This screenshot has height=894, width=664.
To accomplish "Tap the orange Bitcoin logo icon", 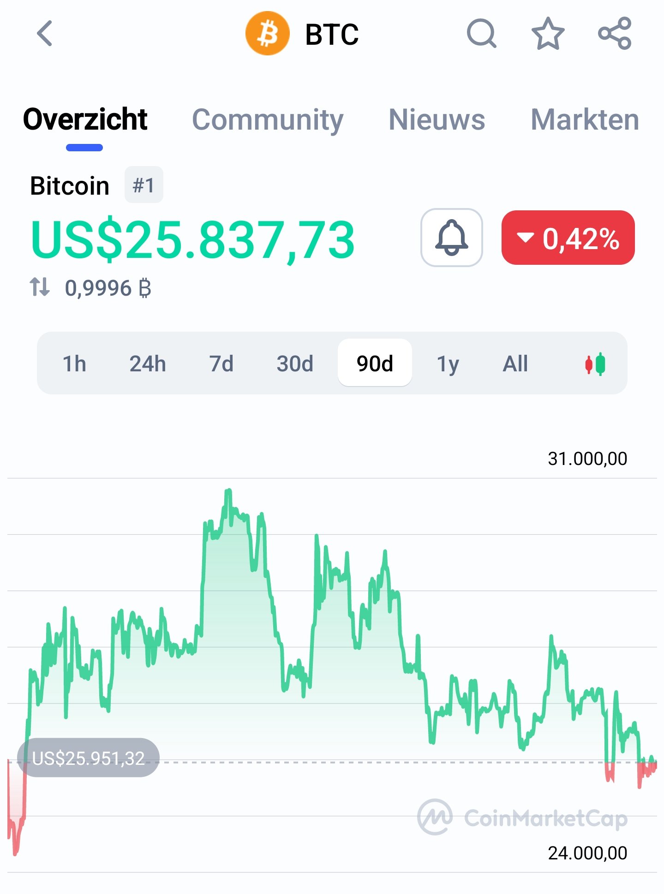I will pyautogui.click(x=268, y=33).
